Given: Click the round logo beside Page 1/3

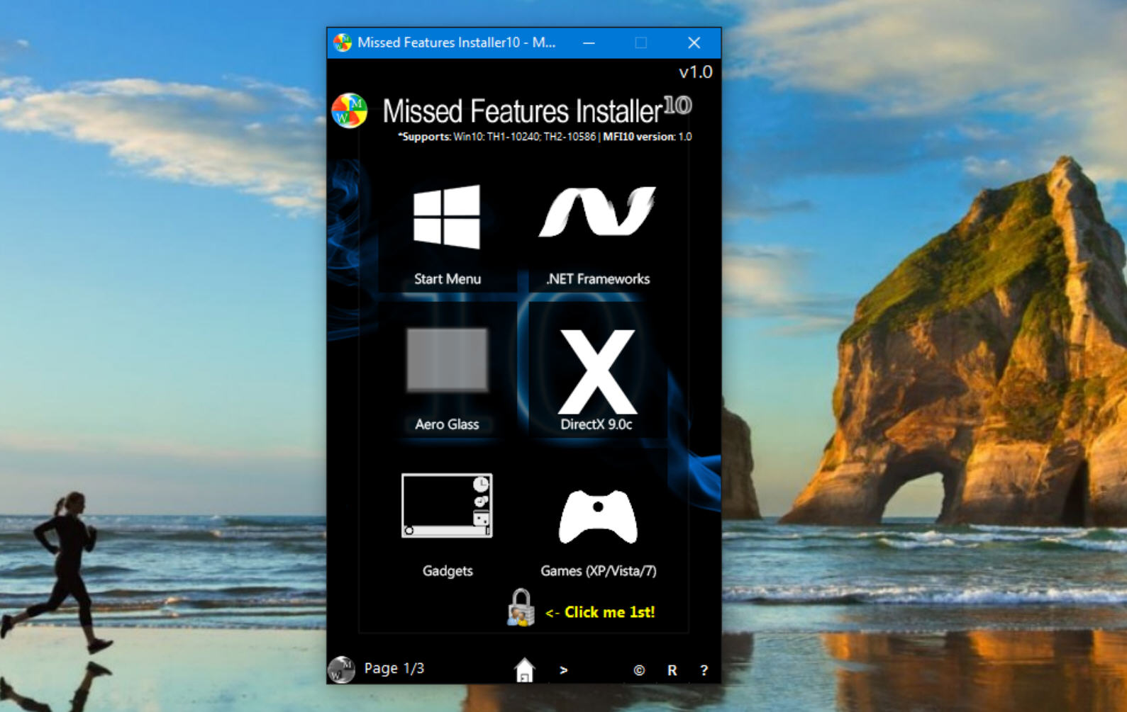Looking at the screenshot, I should click(x=341, y=669).
